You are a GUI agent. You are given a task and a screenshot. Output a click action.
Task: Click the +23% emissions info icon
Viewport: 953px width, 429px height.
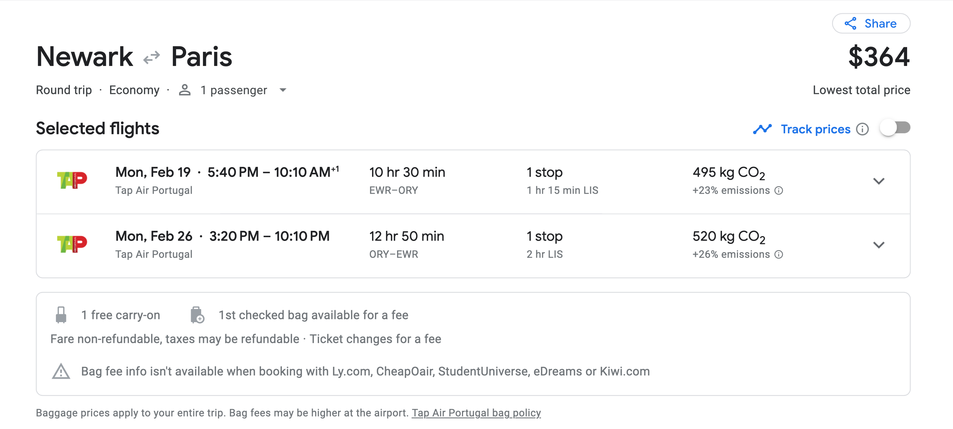pos(779,191)
